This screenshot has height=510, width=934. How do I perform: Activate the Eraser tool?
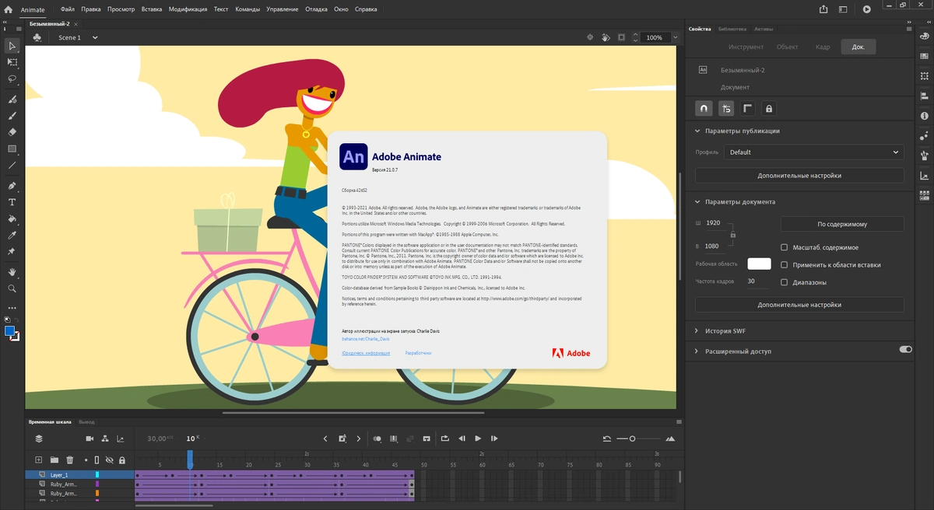[x=12, y=132]
